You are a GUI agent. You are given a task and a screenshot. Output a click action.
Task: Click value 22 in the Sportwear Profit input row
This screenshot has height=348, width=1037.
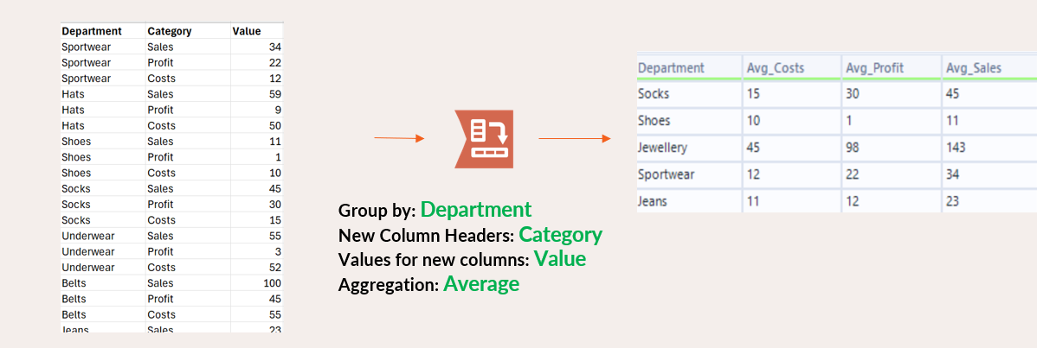275,63
